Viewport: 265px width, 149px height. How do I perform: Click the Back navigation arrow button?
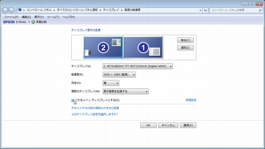pyautogui.click(x=5, y=10)
